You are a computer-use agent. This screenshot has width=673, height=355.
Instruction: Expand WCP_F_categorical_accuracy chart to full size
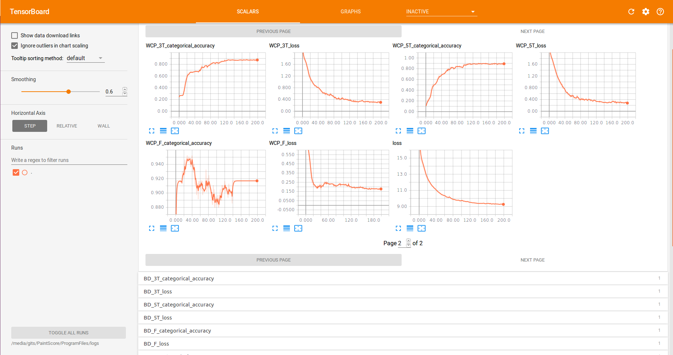[152, 228]
